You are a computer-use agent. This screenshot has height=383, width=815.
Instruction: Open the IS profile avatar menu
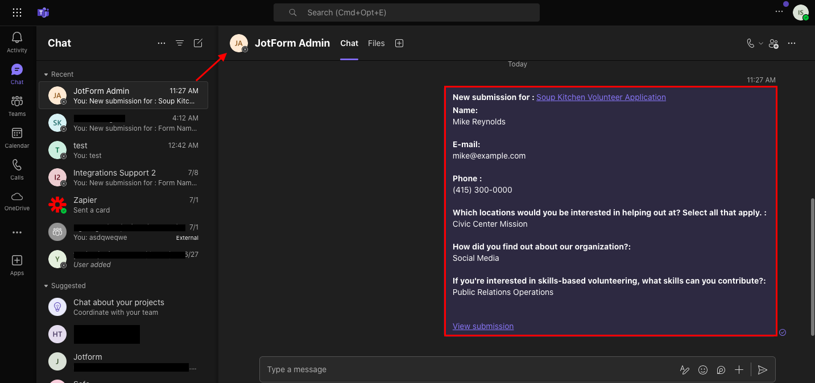[x=801, y=13]
